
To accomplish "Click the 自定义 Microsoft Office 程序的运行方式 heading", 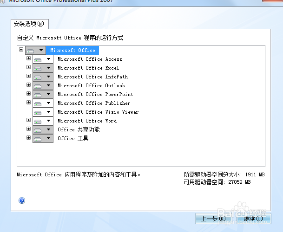I will click(70, 38).
